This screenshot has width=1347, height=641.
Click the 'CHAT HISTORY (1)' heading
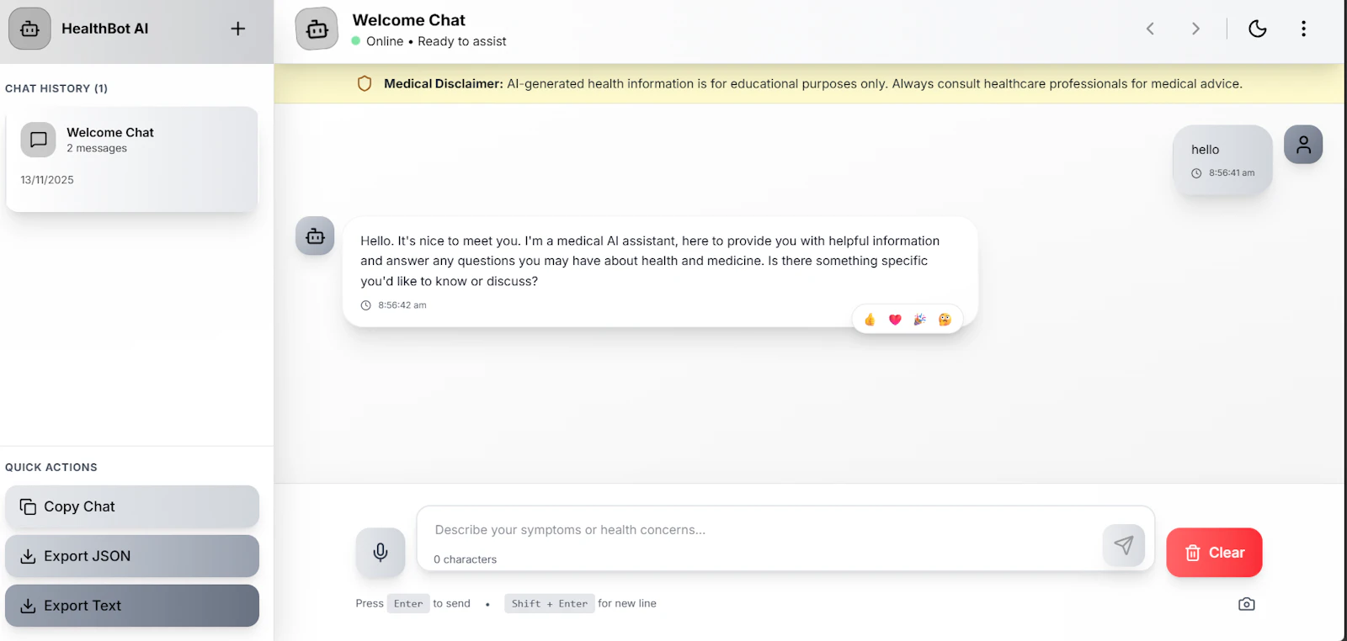[x=56, y=88]
